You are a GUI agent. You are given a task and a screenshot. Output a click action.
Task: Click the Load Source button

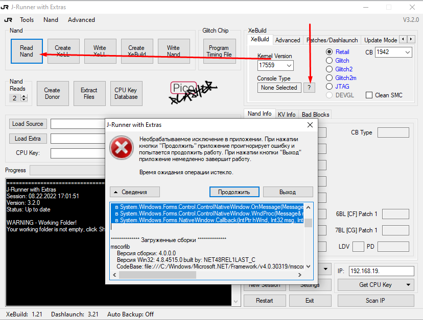[x=28, y=124]
